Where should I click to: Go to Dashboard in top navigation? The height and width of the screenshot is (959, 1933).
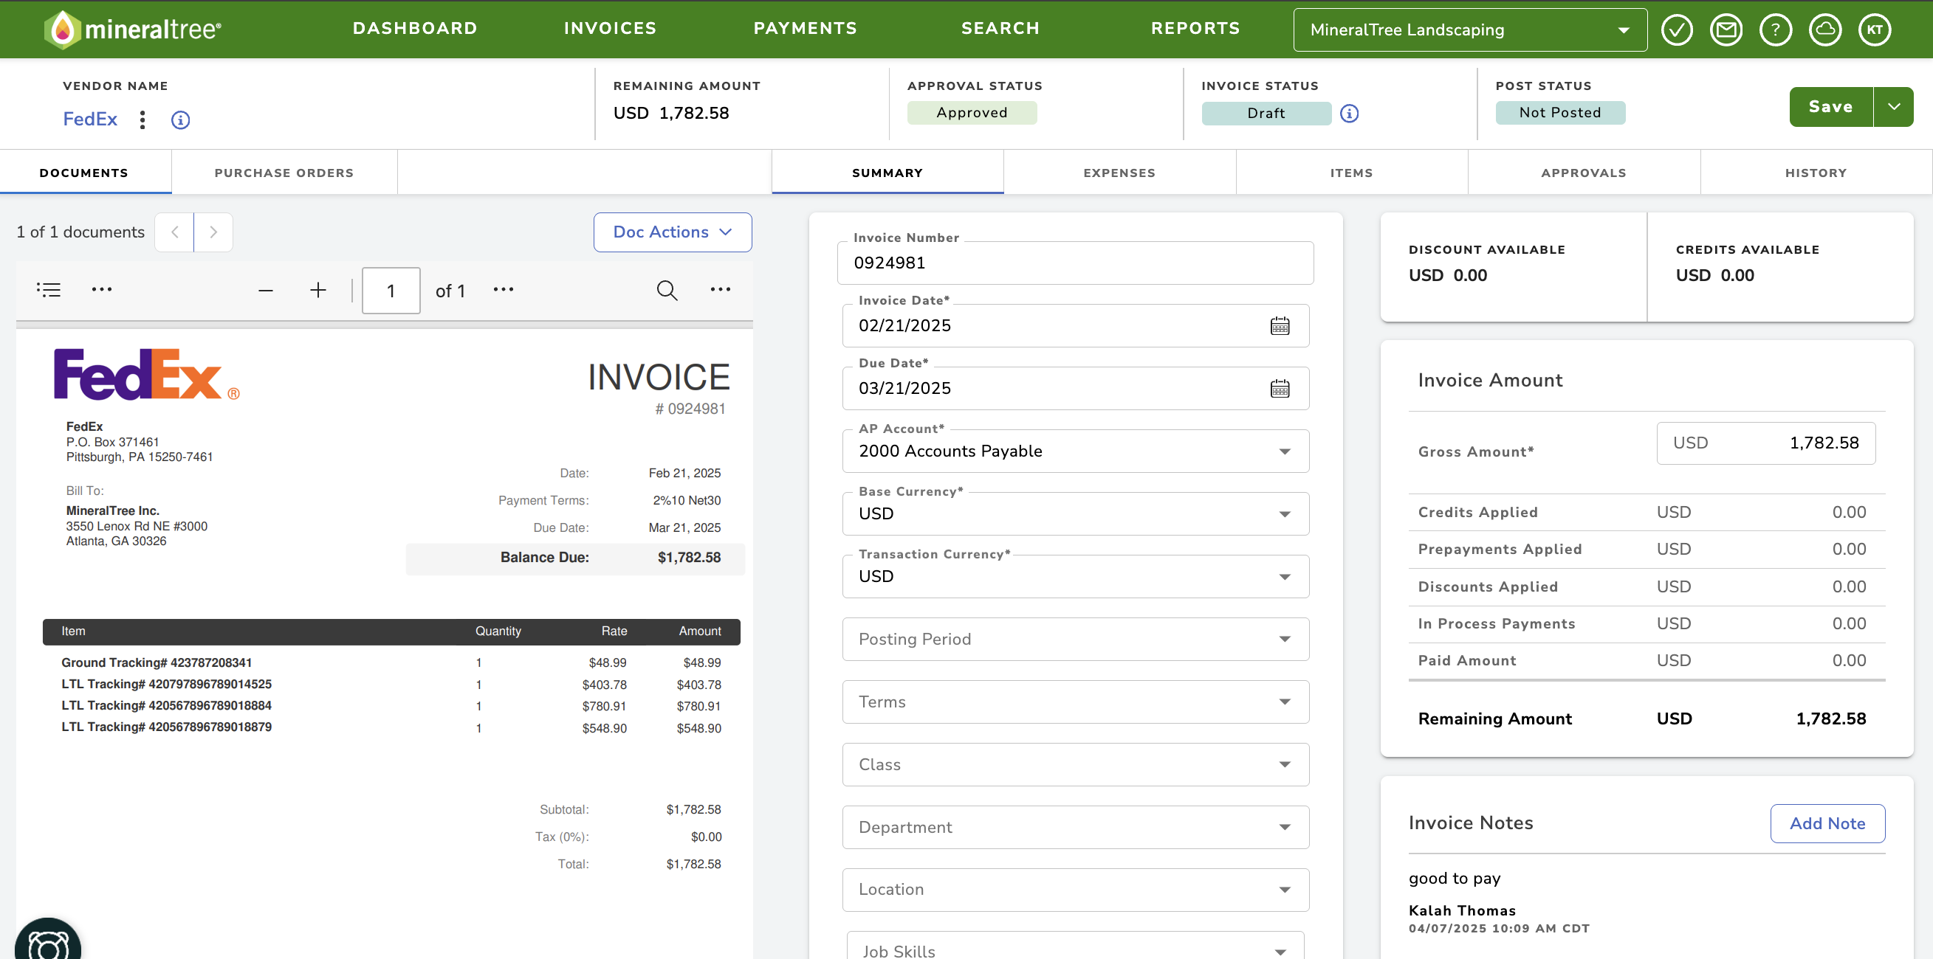(415, 29)
